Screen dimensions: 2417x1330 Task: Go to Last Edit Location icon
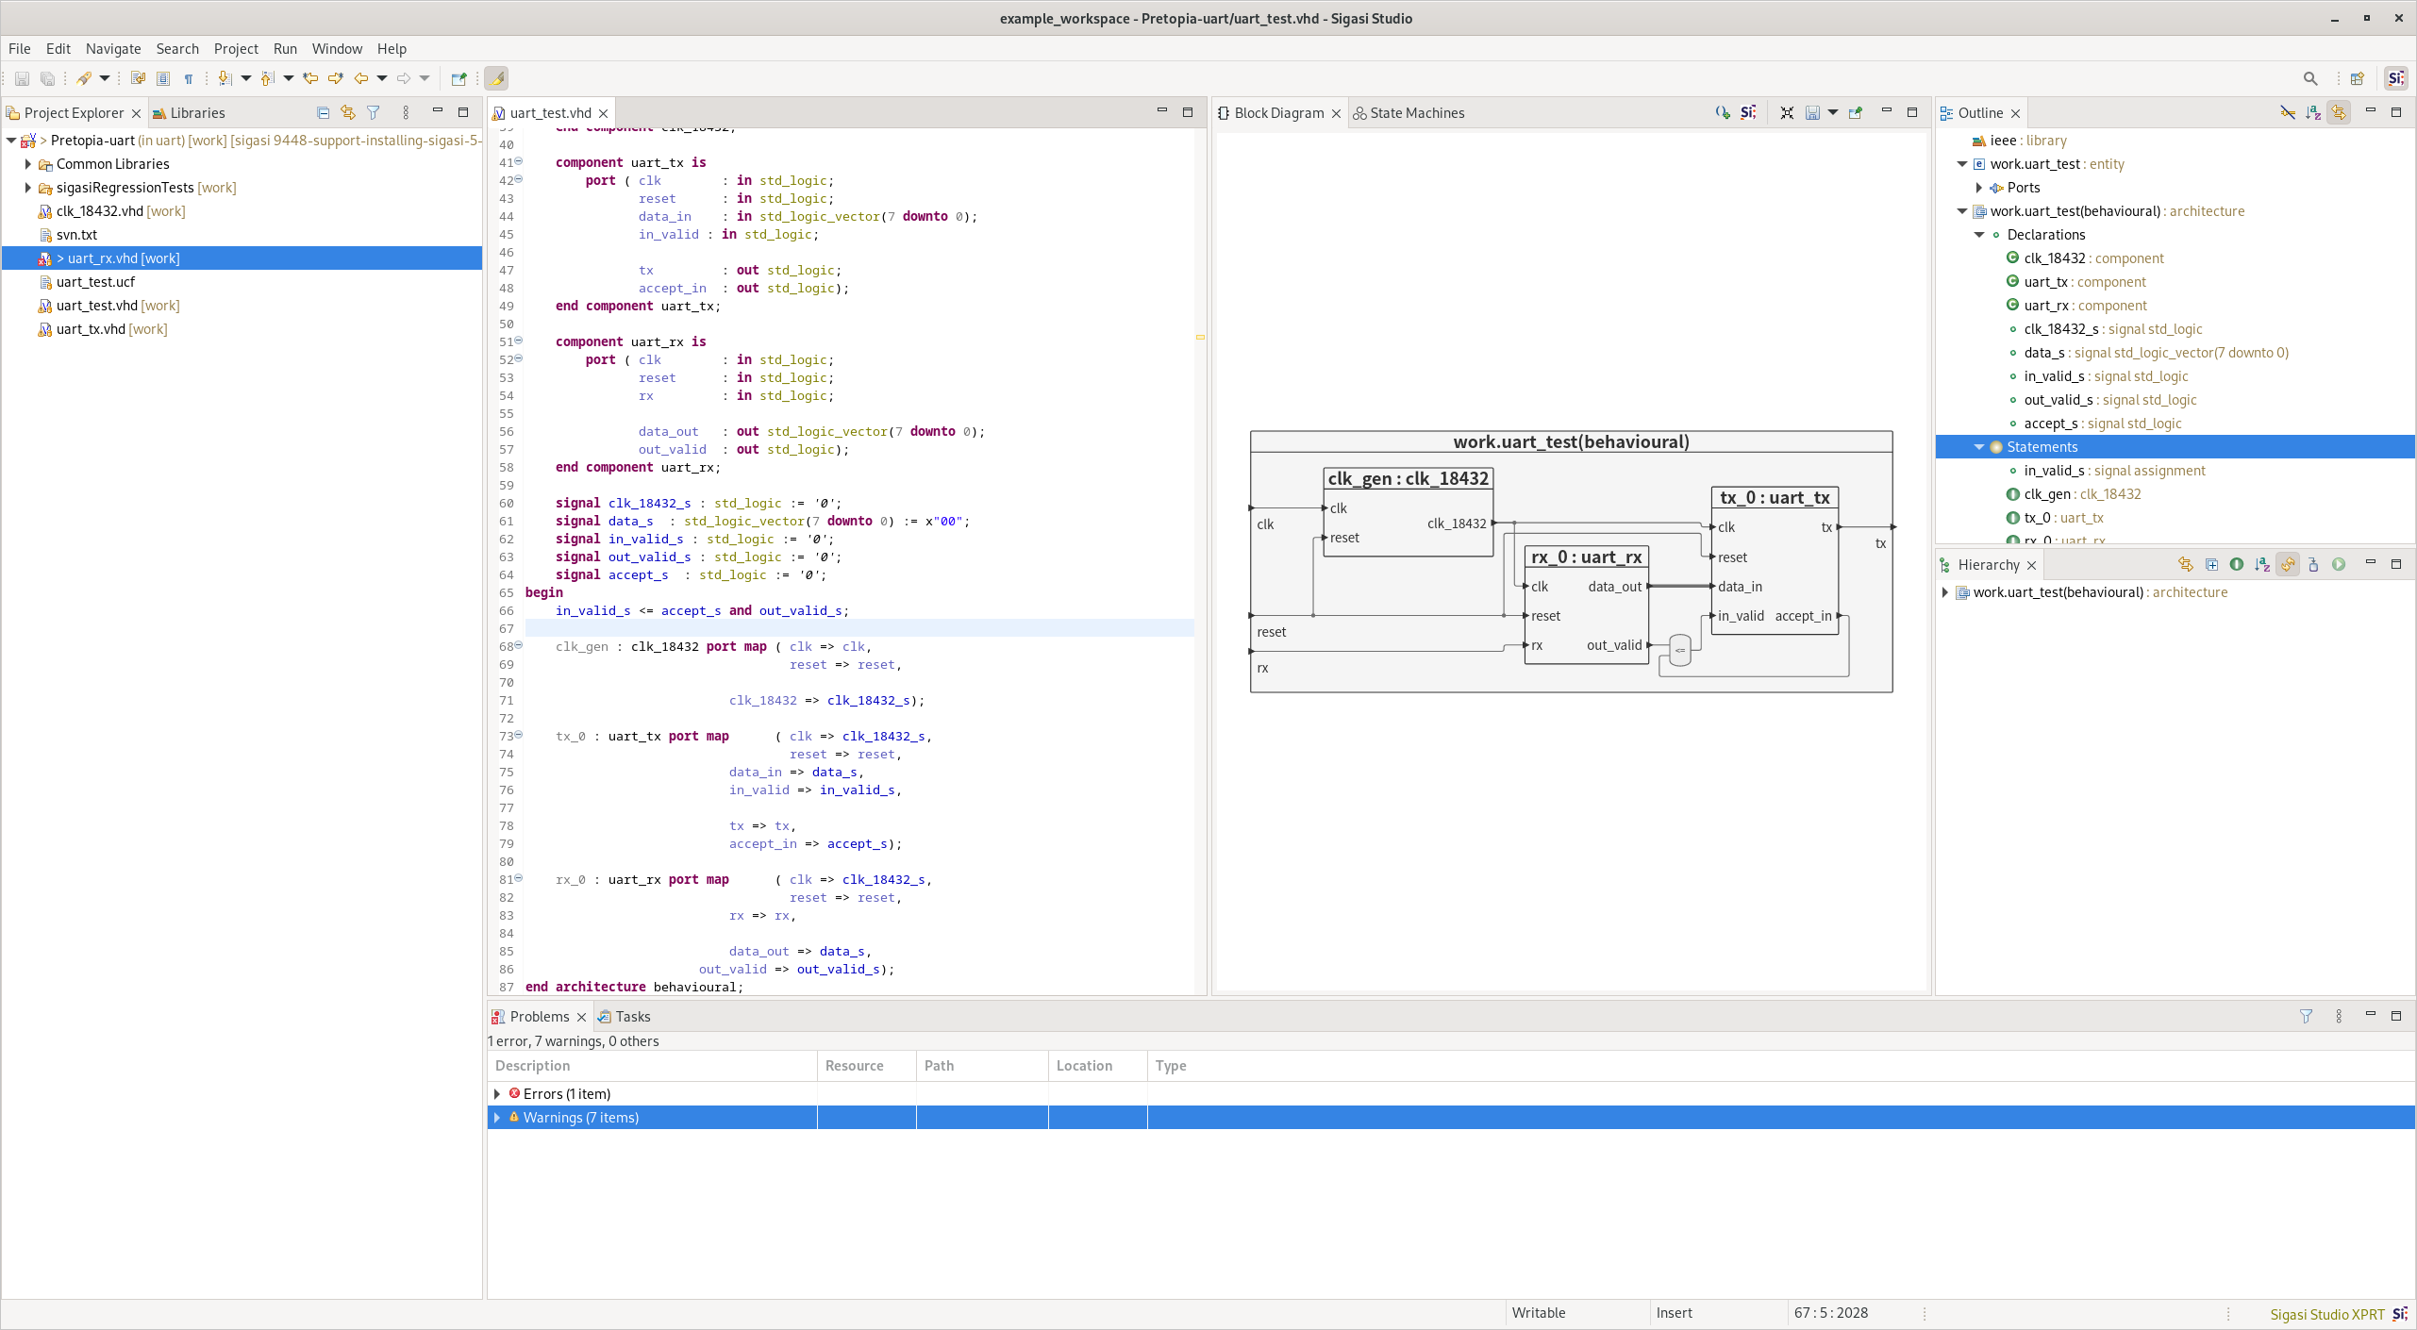(x=309, y=79)
